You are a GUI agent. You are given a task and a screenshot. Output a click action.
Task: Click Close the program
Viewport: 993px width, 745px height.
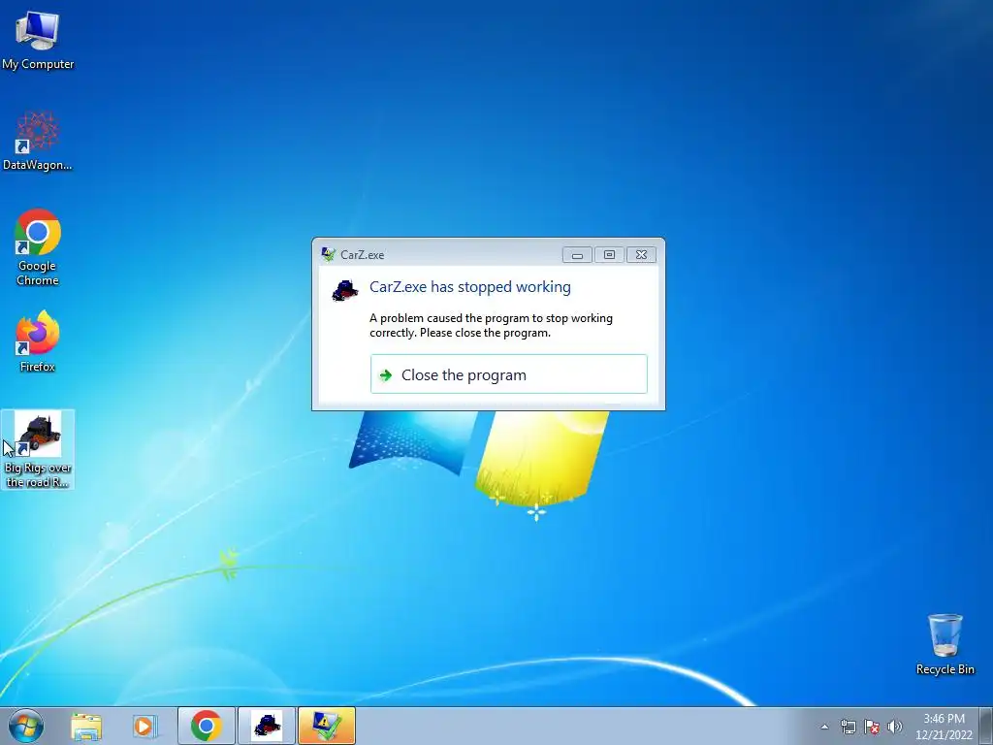click(x=508, y=374)
